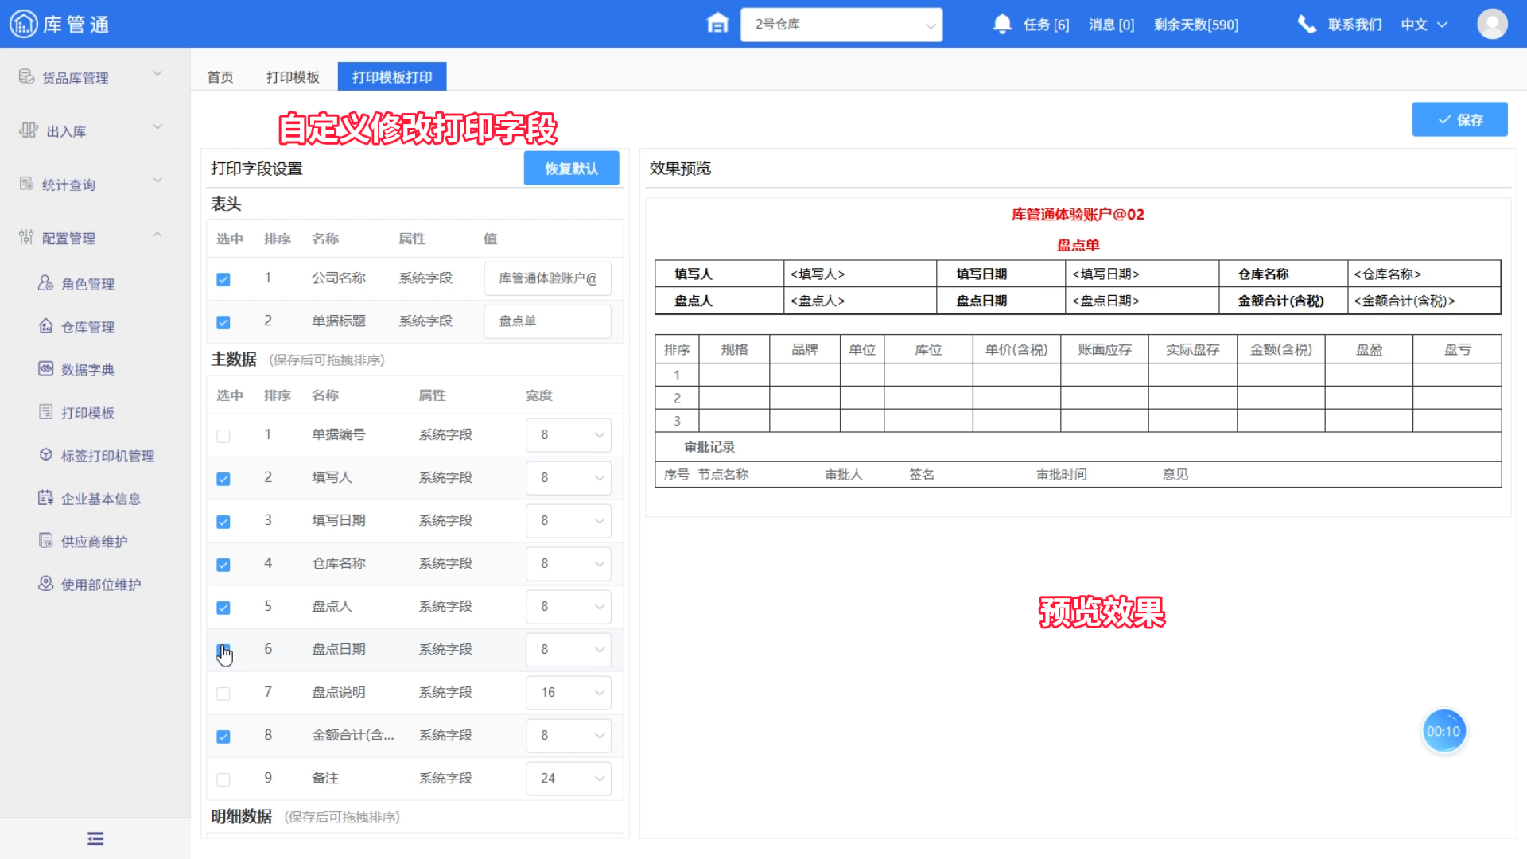Click the 货品库管理 sidebar icon

point(26,76)
